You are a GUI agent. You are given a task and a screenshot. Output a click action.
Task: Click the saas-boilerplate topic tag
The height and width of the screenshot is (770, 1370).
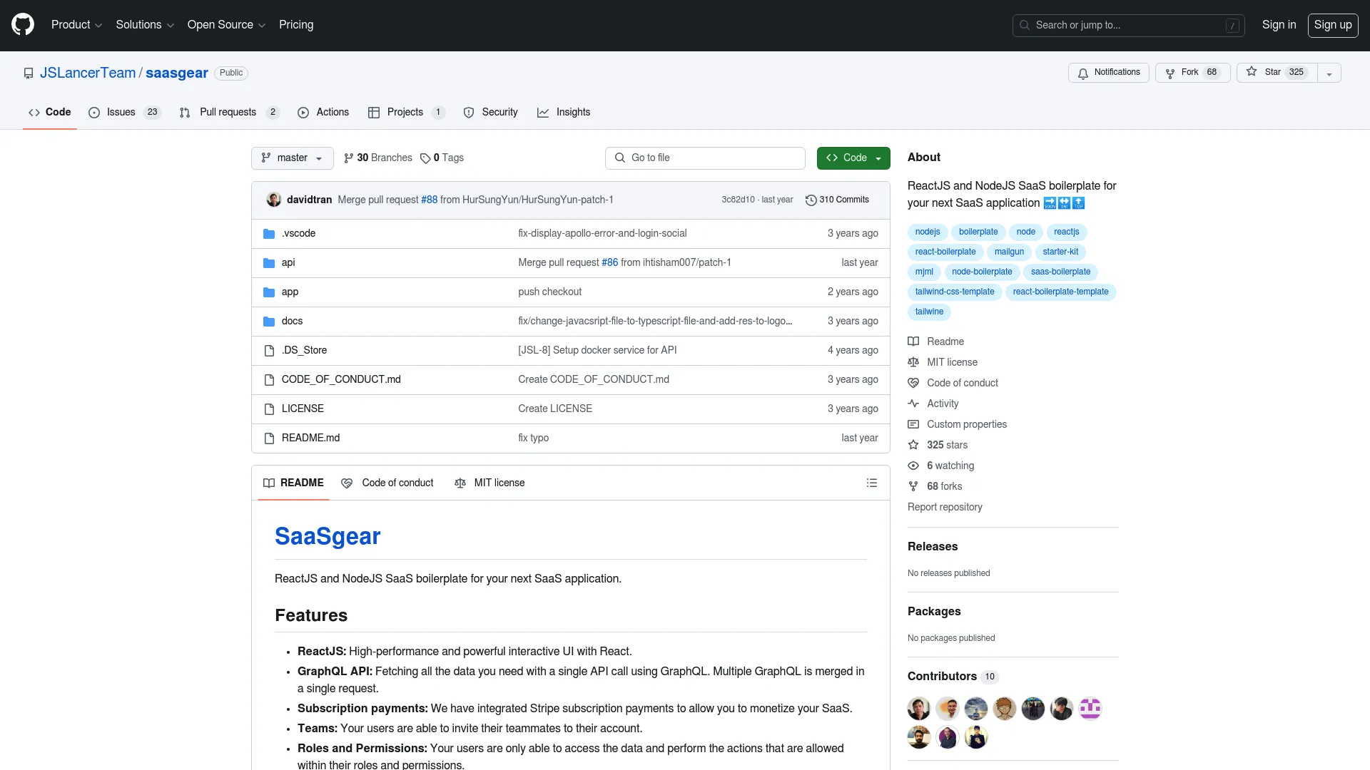pos(1060,272)
